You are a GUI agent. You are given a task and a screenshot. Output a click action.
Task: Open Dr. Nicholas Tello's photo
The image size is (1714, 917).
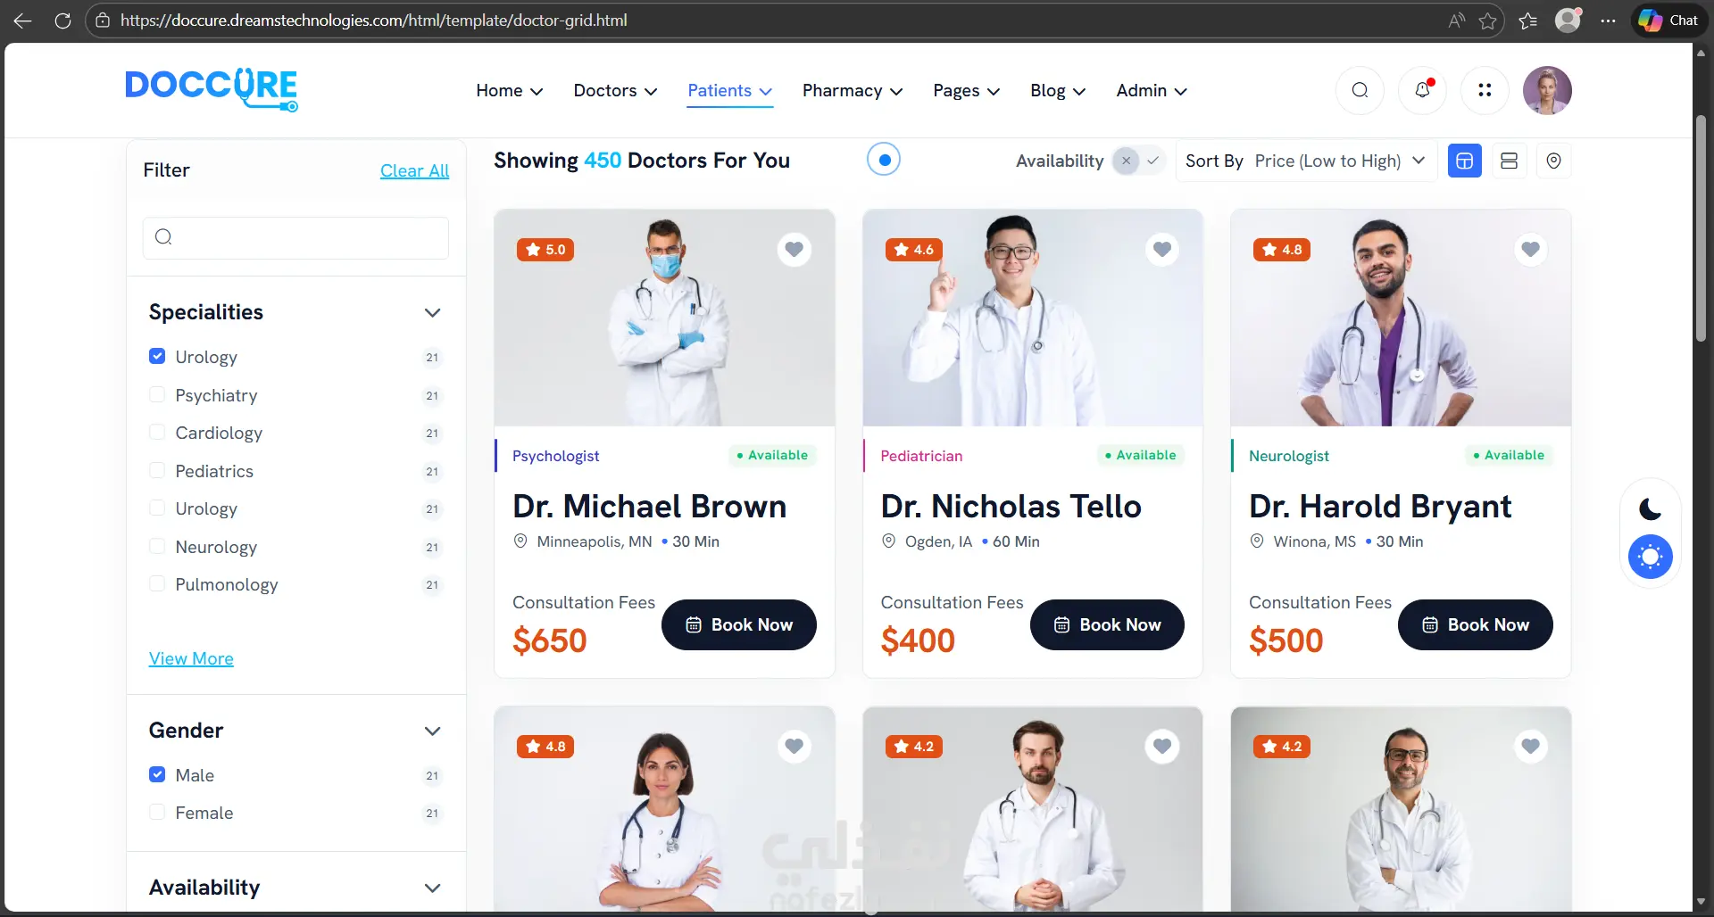coord(1033,318)
